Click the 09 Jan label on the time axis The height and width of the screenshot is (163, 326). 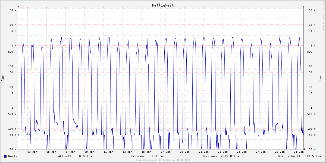click(89, 152)
